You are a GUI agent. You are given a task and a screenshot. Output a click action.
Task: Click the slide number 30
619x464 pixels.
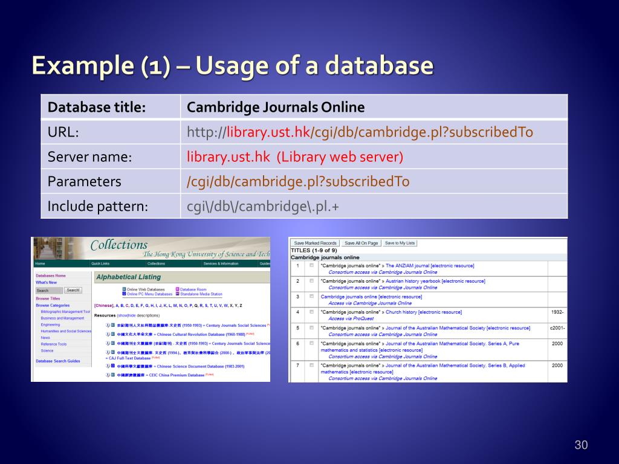tap(581, 445)
